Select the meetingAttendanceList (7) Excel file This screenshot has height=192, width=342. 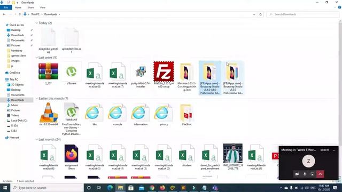[x=118, y=75]
